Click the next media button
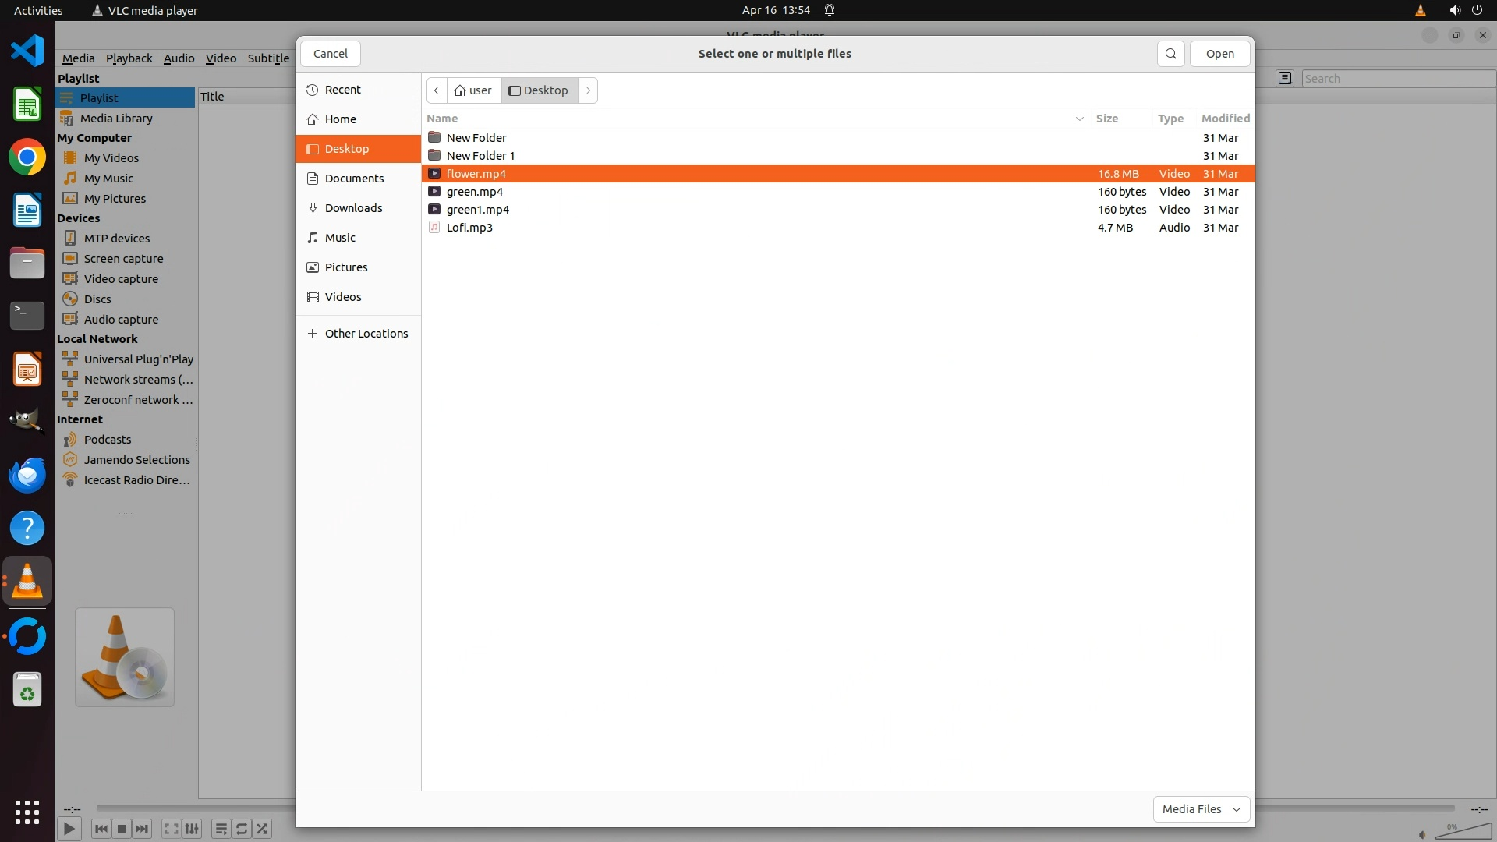This screenshot has height=842, width=1497. point(142,829)
